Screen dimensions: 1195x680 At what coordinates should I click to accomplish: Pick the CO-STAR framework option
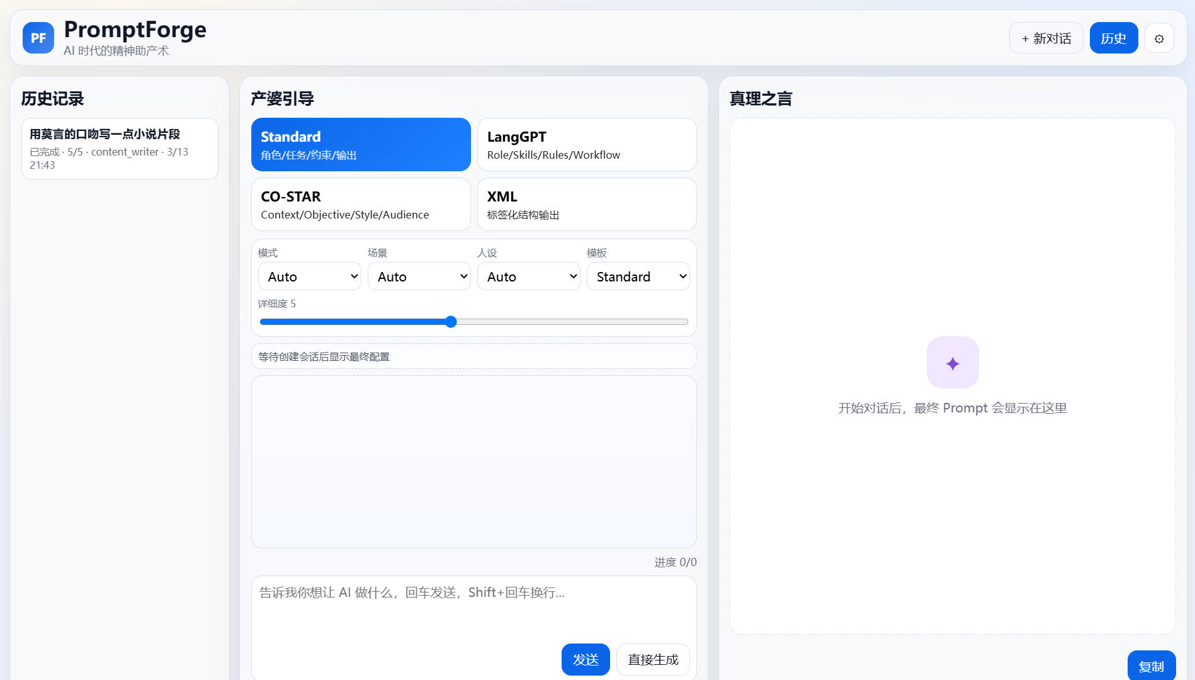coord(361,205)
